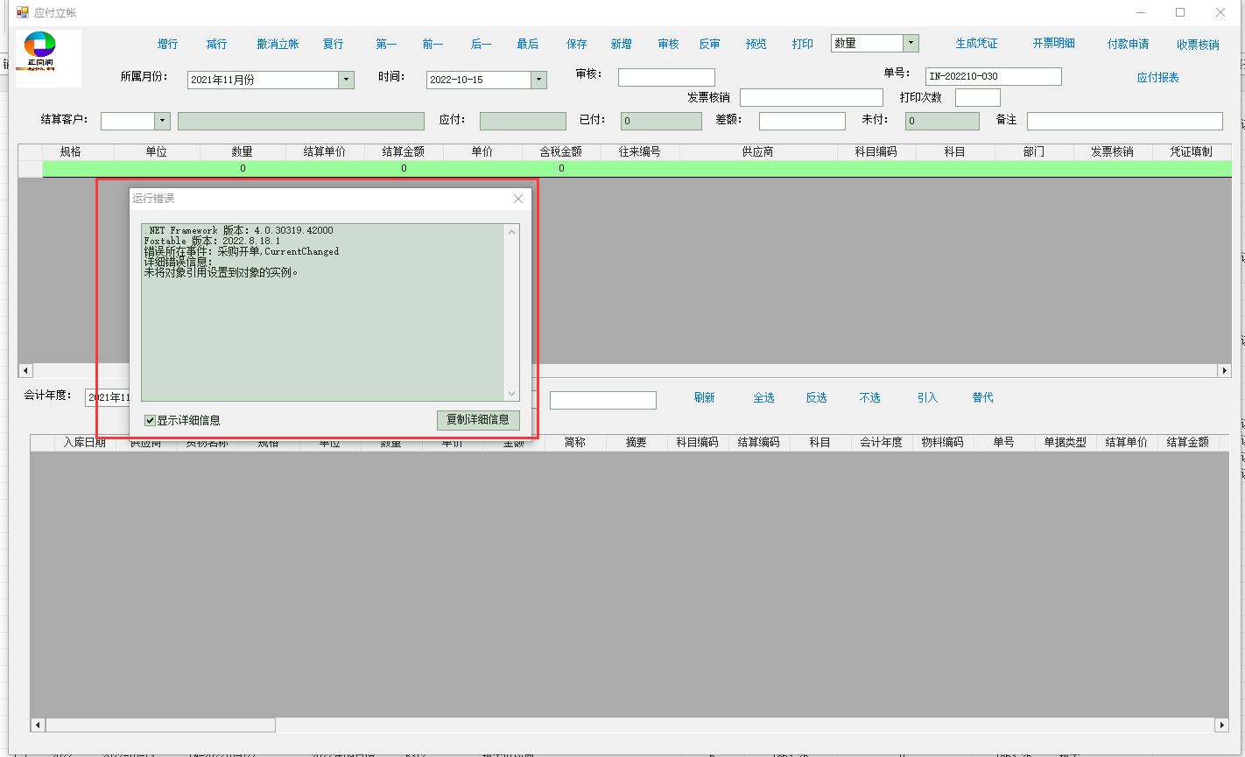
Task: Click the 审核 toolbar command
Action: [x=668, y=44]
